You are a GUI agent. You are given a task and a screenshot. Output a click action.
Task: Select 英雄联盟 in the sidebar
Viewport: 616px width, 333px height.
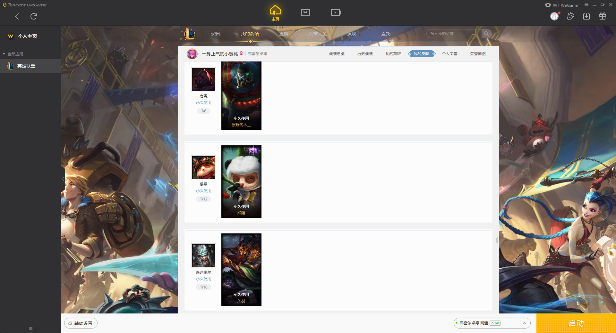pyautogui.click(x=30, y=66)
